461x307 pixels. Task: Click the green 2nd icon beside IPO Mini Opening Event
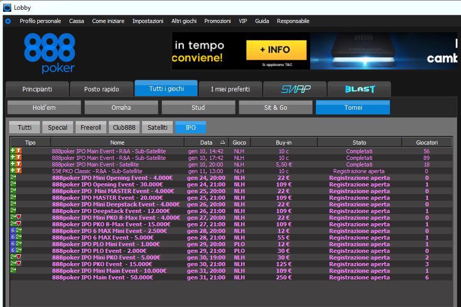tap(13, 177)
